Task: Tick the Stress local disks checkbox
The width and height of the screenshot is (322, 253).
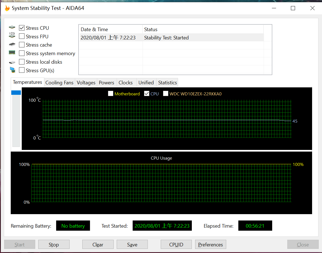Action: pyautogui.click(x=21, y=62)
